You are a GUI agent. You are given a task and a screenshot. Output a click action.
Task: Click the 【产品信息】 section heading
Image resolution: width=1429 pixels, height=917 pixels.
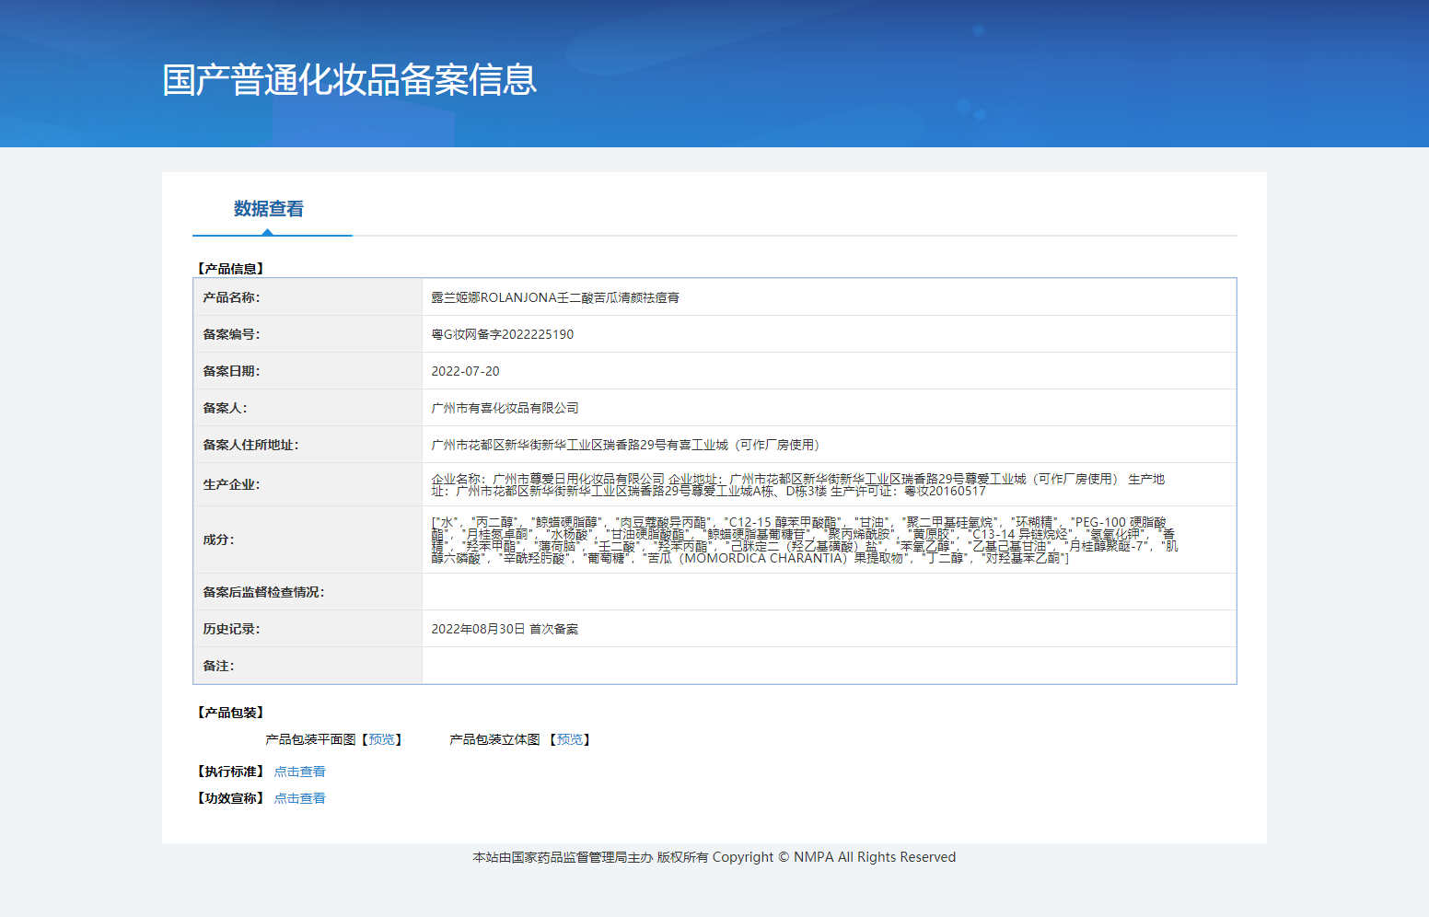tap(230, 269)
